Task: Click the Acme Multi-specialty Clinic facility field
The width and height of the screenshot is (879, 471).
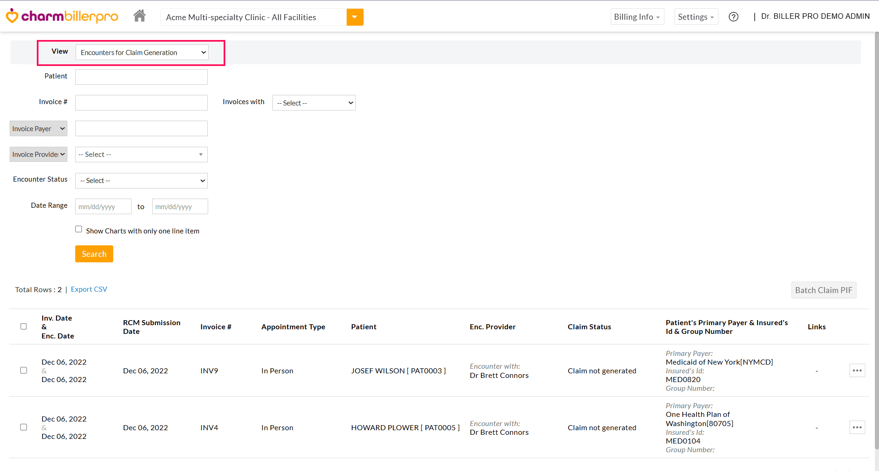Action: [254, 17]
